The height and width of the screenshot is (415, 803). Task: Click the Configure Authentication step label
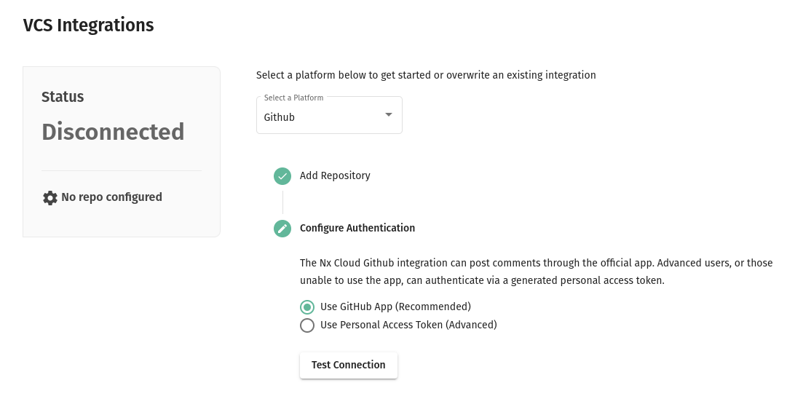357,228
